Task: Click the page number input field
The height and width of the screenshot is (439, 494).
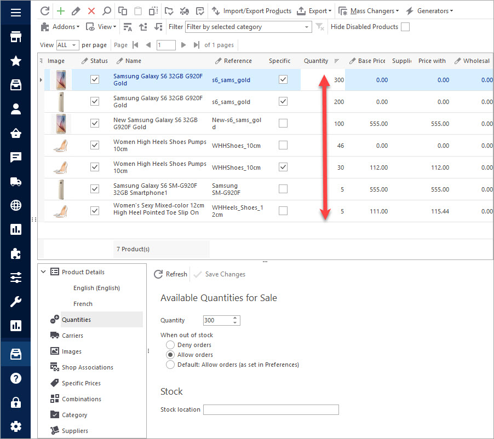Action: [166, 45]
